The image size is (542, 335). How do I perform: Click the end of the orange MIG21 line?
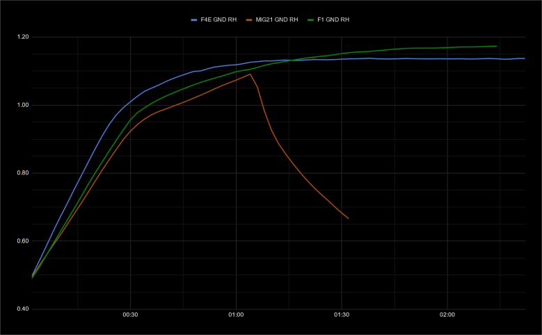(x=348, y=218)
